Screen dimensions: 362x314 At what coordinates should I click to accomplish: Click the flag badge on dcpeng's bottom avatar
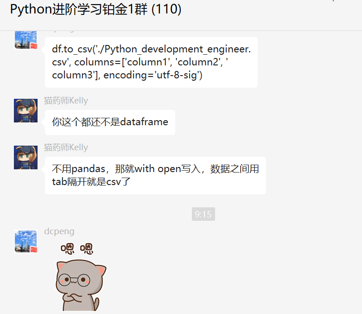34,250
